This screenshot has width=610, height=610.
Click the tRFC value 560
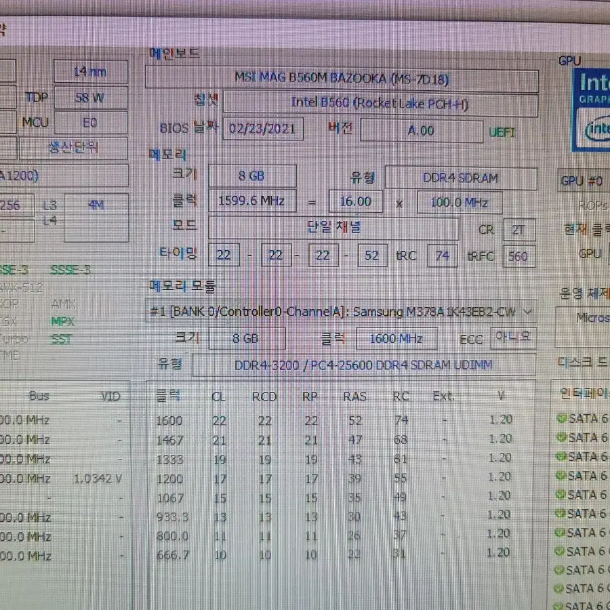518,256
